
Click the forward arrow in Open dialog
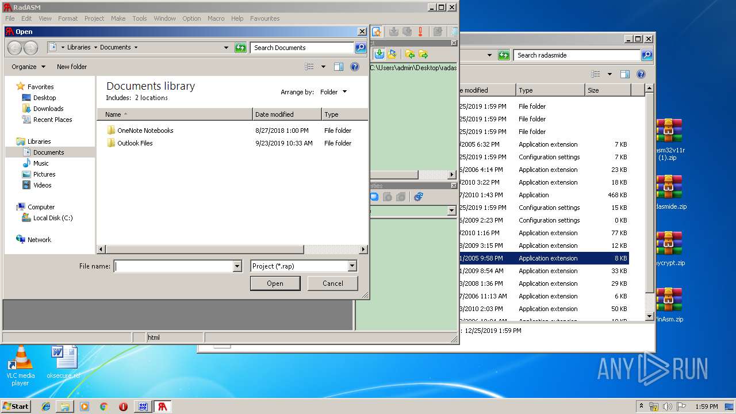click(30, 48)
